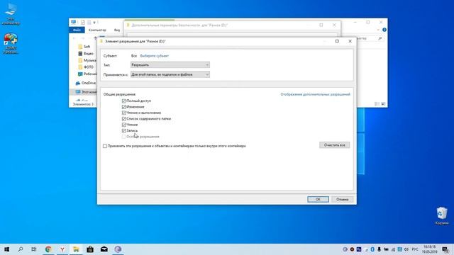454x255 pixels.
Task: Open the Файл tab in Explorer
Action: click(77, 30)
